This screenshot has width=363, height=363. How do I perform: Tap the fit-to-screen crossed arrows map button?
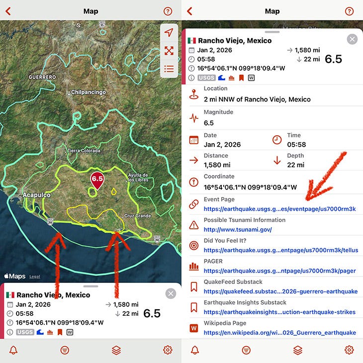point(169,51)
